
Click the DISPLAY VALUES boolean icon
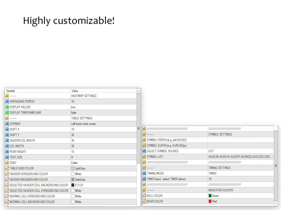7,107
